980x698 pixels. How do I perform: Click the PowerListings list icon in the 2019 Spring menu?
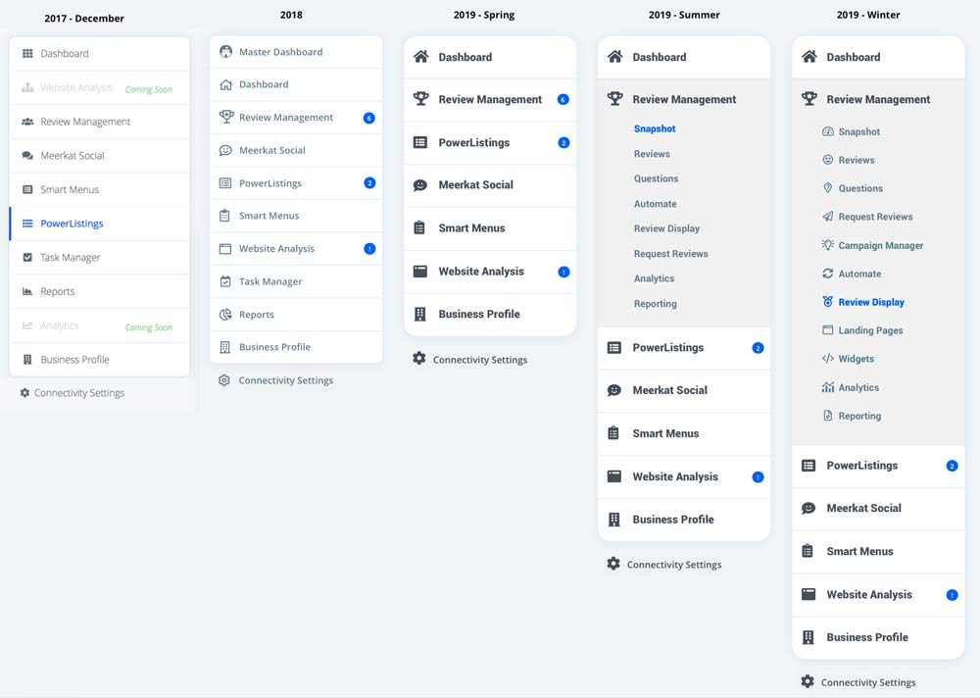pos(420,142)
